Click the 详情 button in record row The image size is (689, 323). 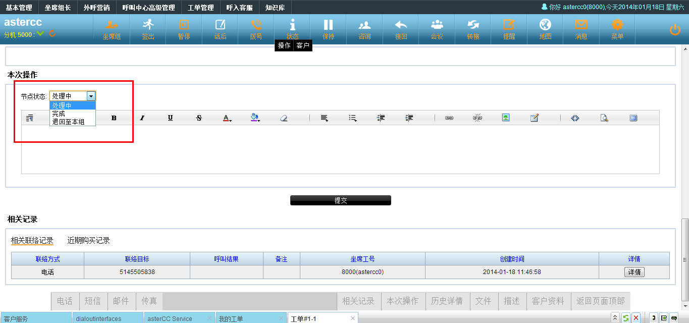(634, 272)
